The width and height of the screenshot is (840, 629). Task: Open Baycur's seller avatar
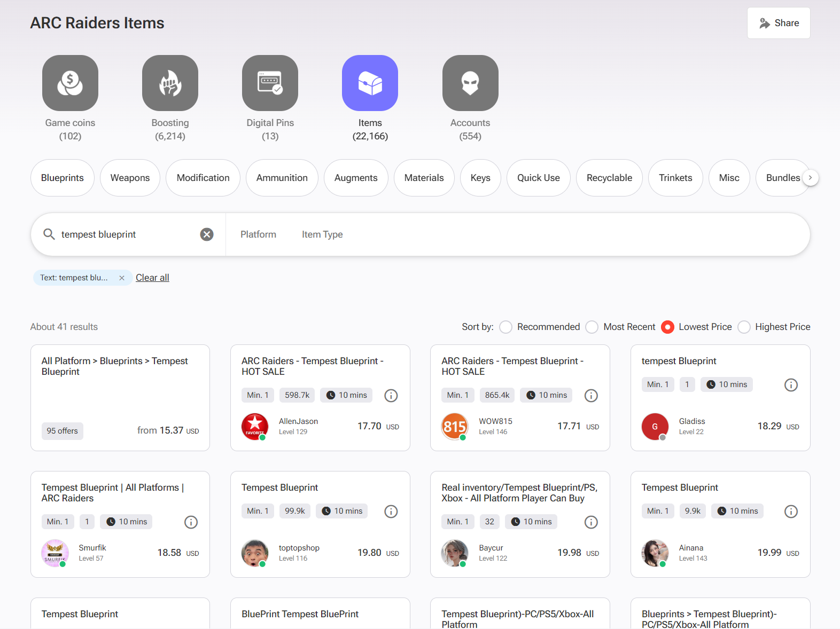455,553
